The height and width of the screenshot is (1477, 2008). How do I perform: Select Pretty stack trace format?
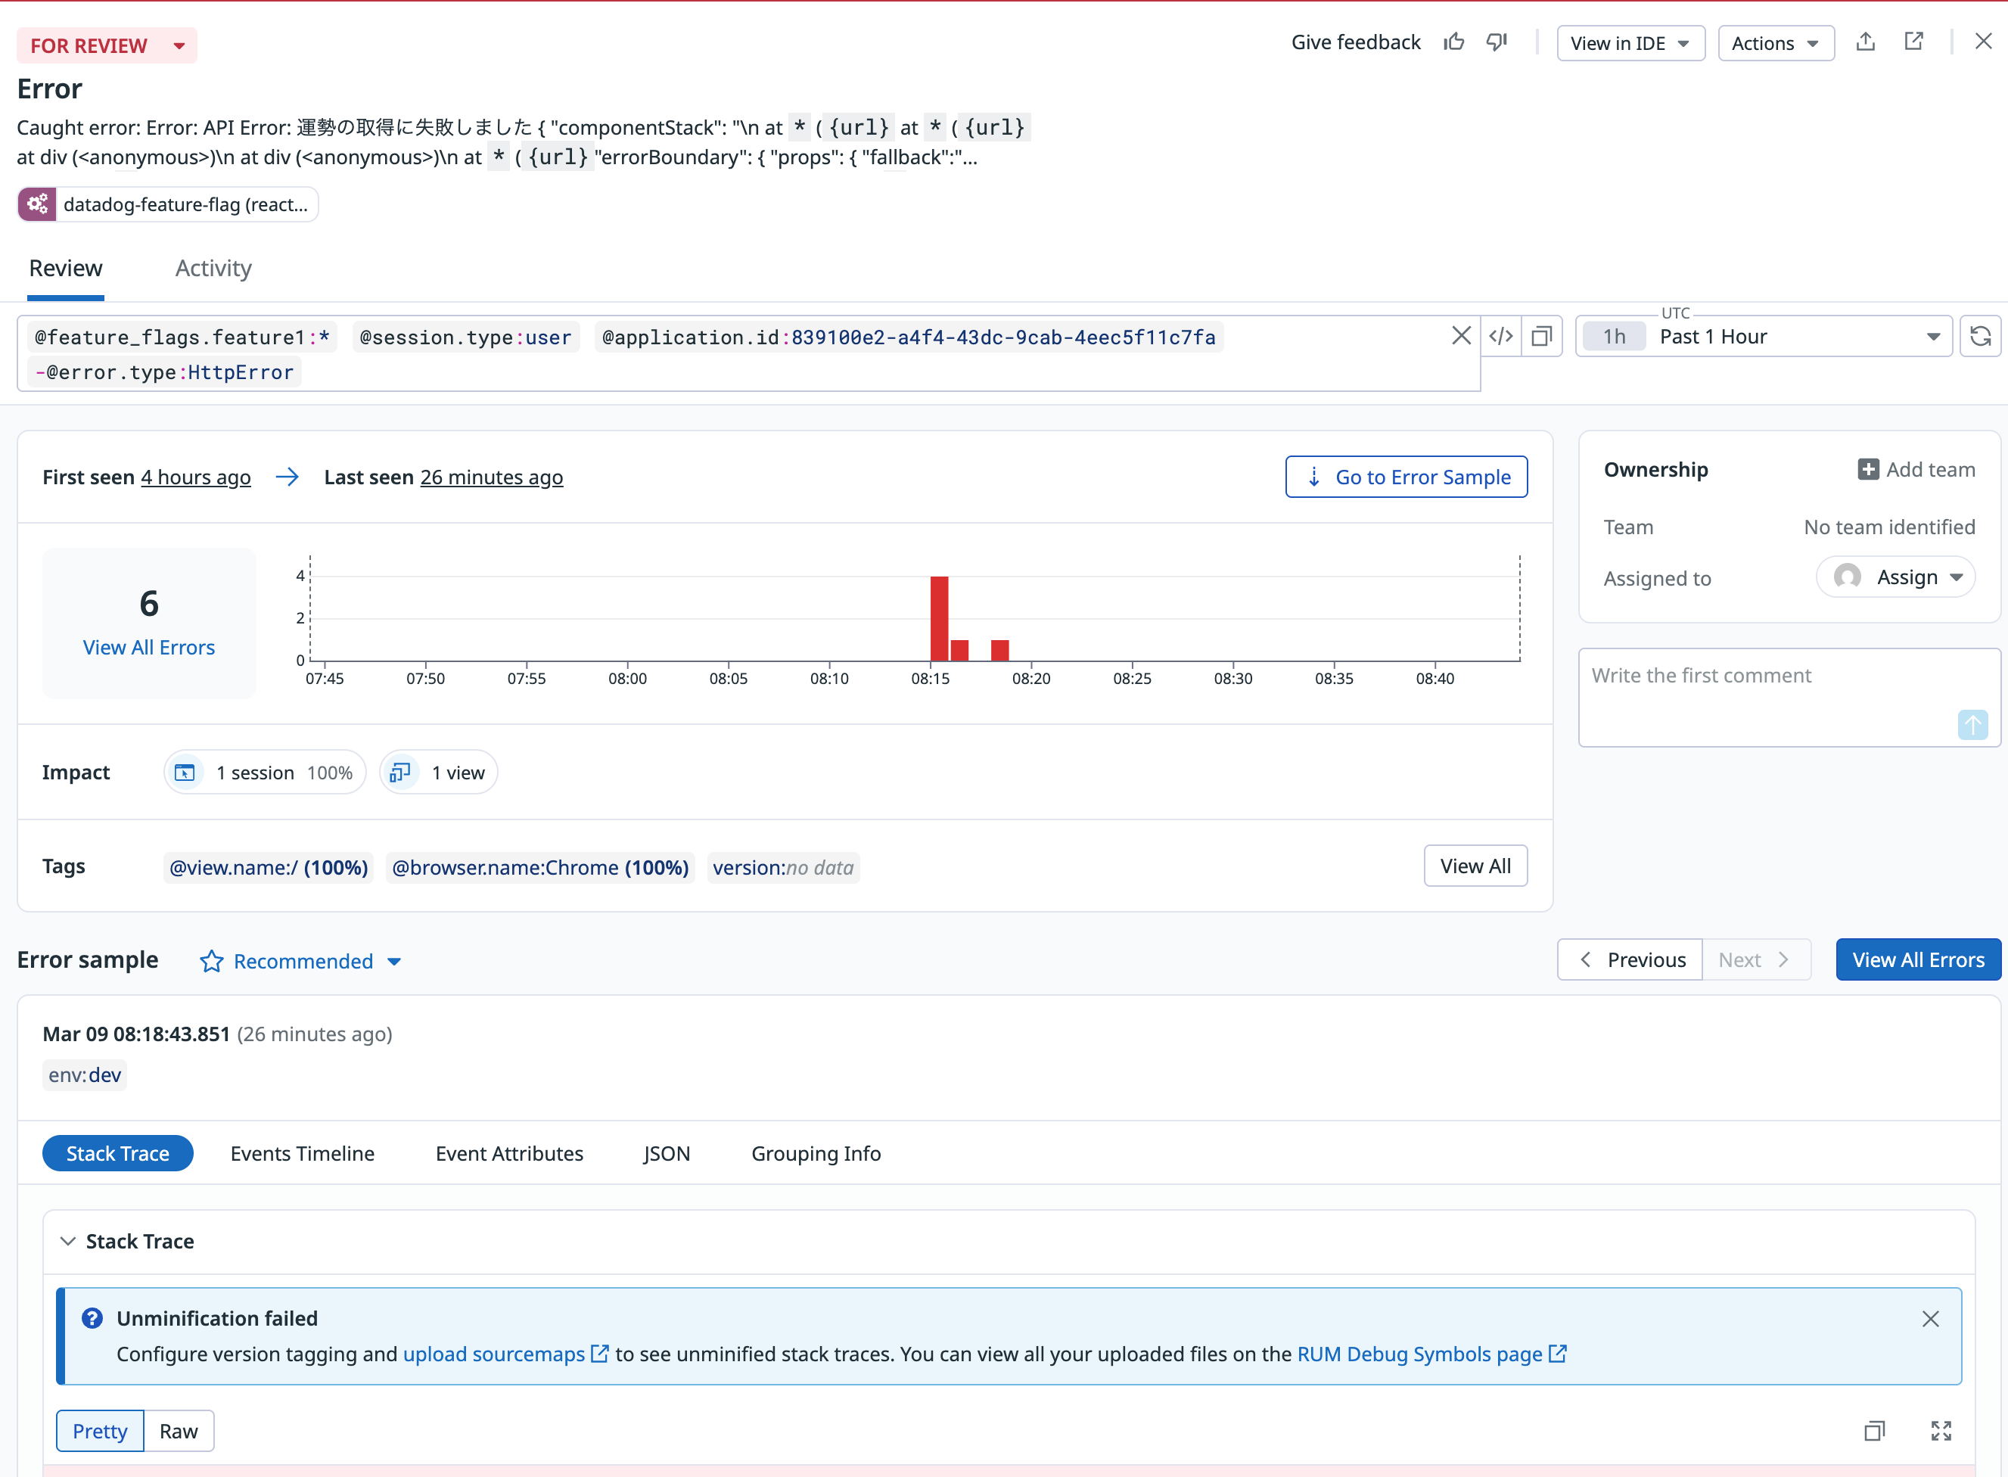click(100, 1431)
